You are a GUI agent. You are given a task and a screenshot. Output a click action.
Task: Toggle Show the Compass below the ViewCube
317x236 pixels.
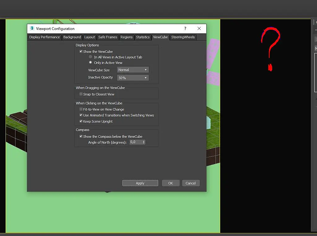(81, 136)
